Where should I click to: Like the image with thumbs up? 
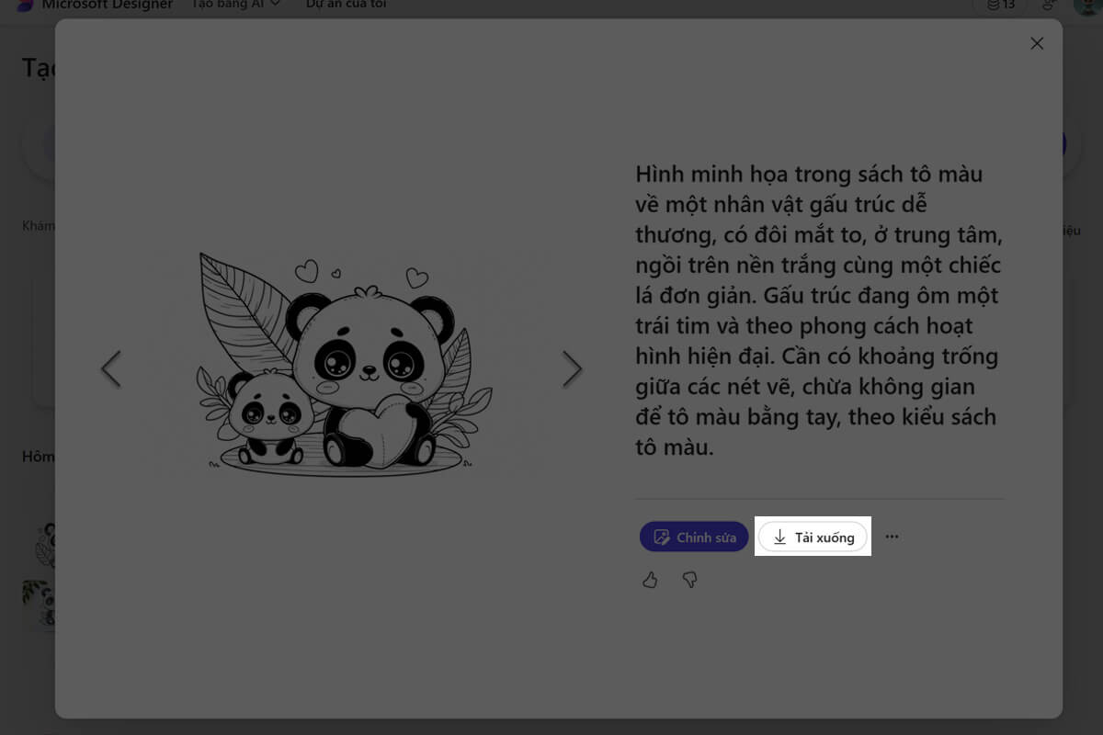[x=650, y=580]
